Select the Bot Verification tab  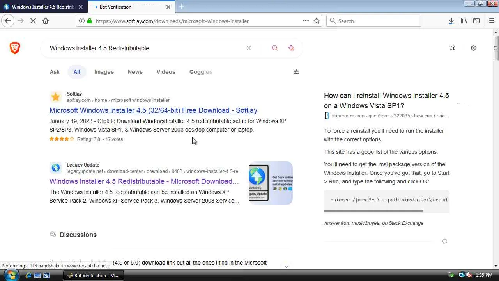(131, 7)
